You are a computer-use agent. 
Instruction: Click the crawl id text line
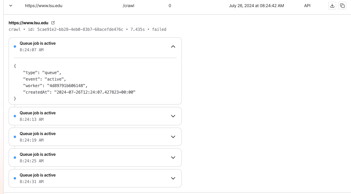click(87, 29)
